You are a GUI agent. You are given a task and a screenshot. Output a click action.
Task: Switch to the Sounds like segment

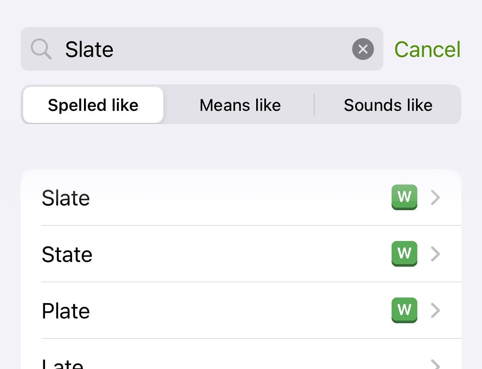pos(388,105)
